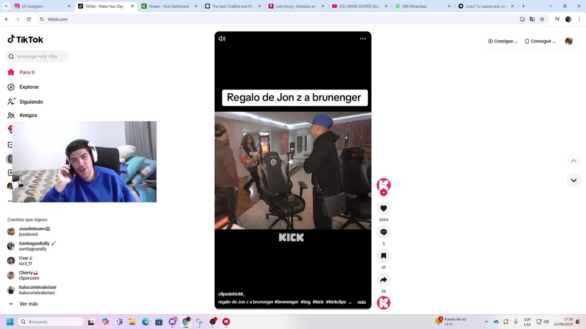The width and height of the screenshot is (586, 329).
Task: Open the volume control in system tray
Action: click(546, 322)
